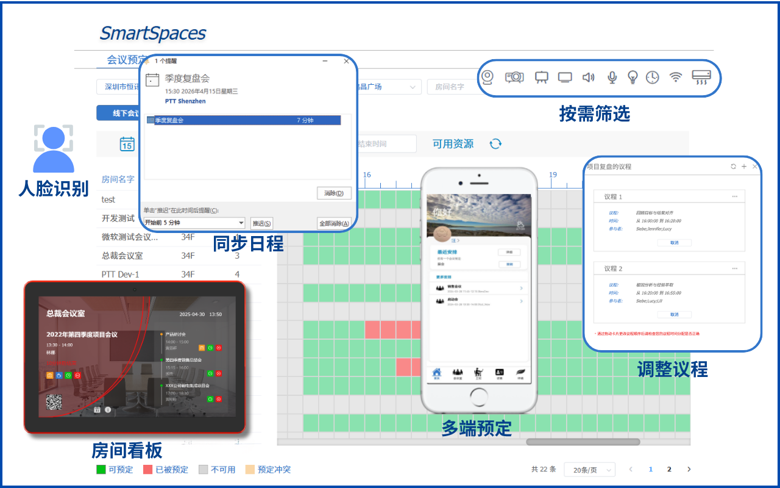Open the 深圳市恒 location dropdown
Screen dimensions: 780x488
pos(119,87)
